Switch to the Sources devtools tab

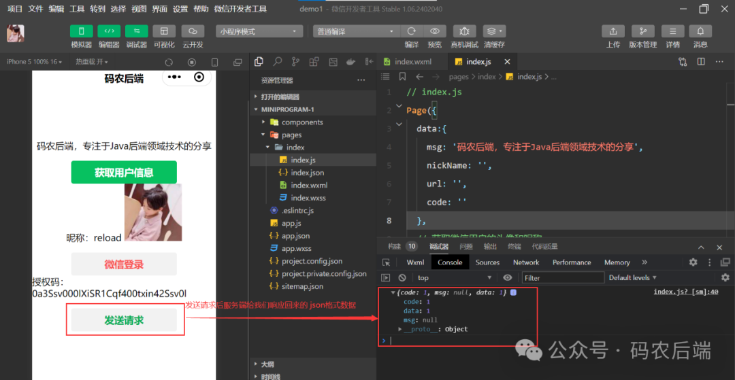tap(487, 262)
